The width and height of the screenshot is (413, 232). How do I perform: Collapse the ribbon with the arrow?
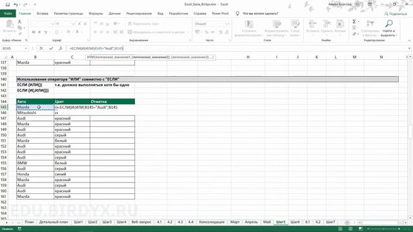pyautogui.click(x=409, y=41)
